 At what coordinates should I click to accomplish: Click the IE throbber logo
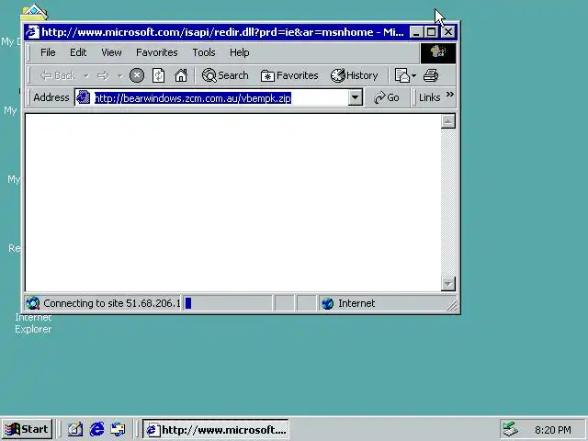(x=438, y=53)
